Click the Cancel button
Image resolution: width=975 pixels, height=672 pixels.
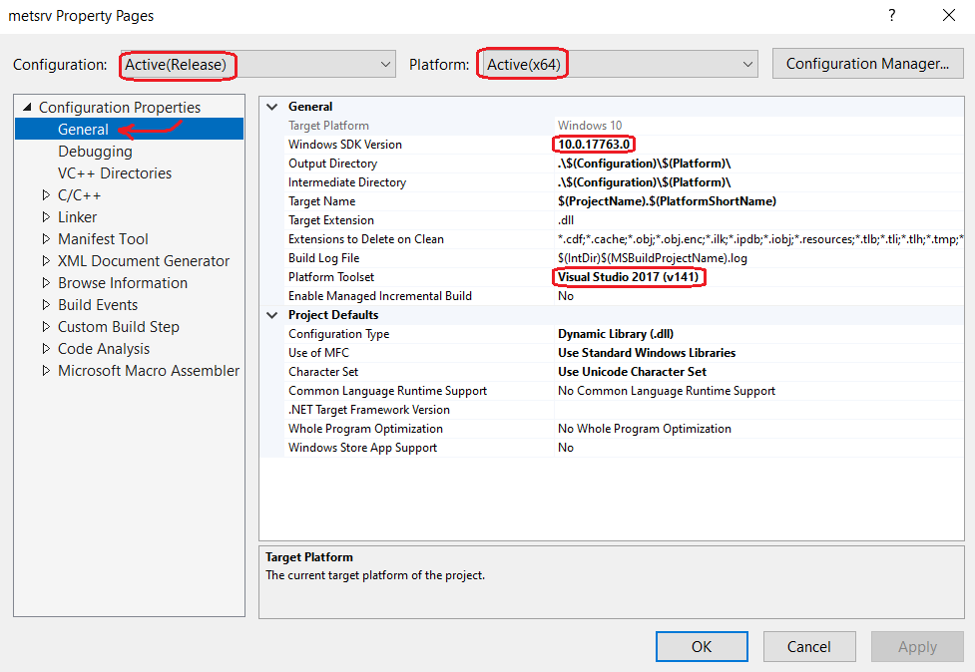click(808, 646)
